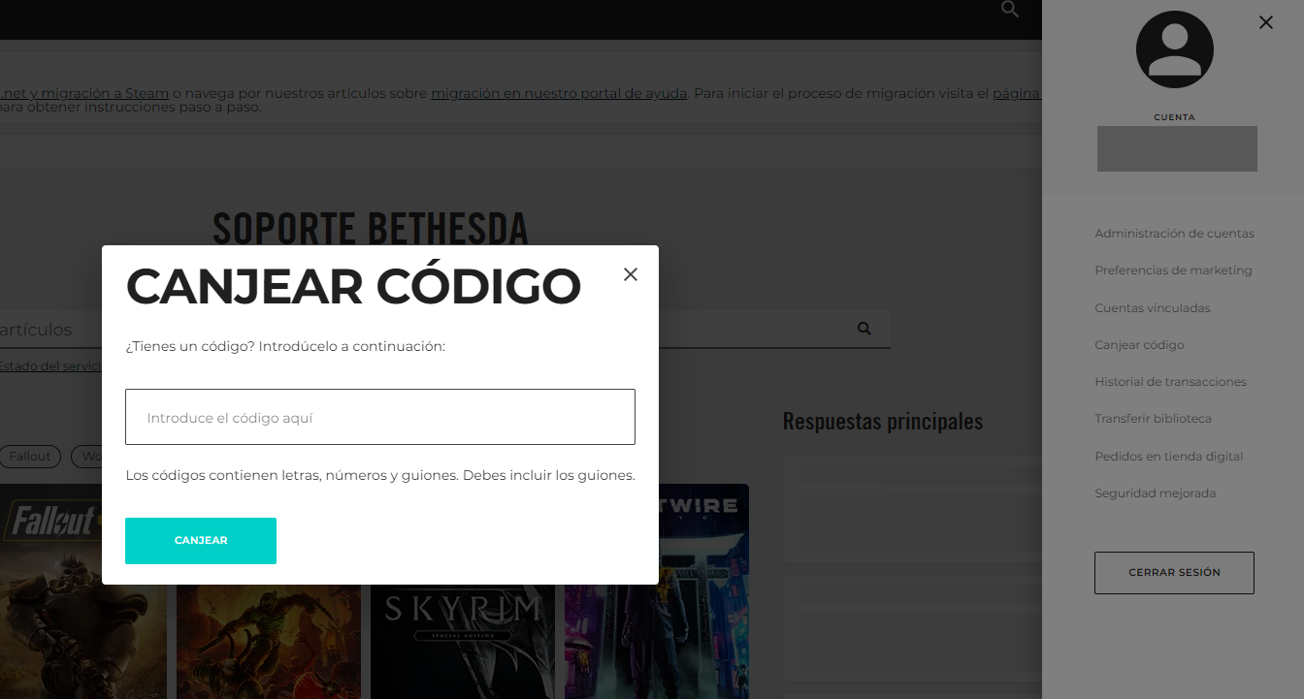Click the account avatar icon

coord(1174,48)
